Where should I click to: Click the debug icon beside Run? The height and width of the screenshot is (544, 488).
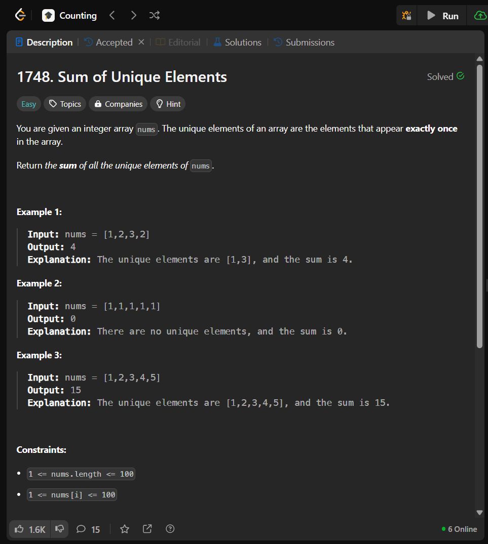(x=406, y=16)
